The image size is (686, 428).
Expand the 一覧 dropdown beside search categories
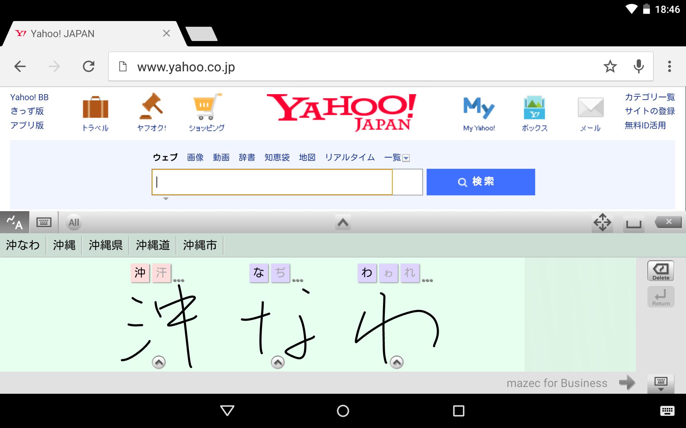click(x=406, y=157)
